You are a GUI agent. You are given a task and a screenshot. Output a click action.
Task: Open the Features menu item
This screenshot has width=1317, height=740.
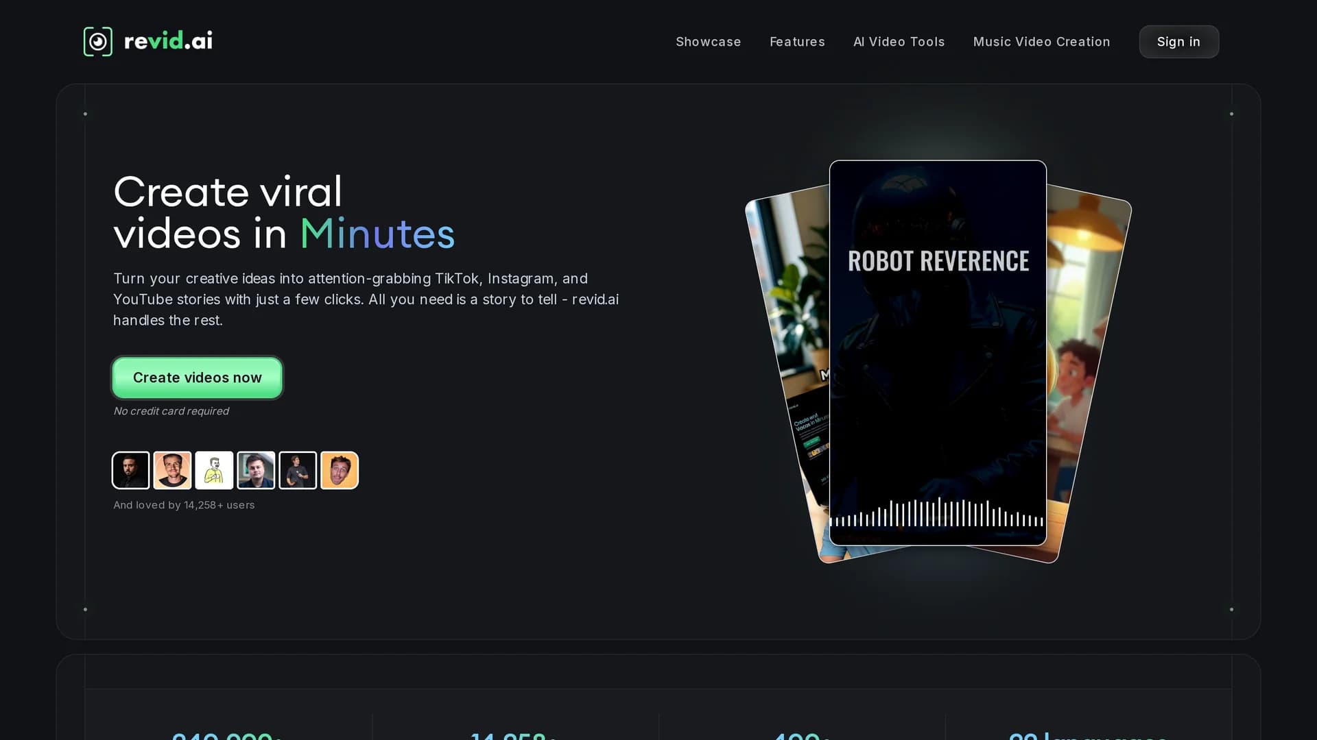(x=797, y=42)
